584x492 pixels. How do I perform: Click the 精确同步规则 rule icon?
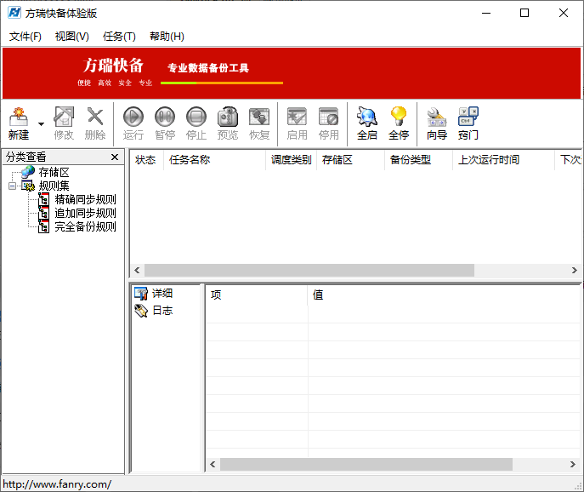pyautogui.click(x=44, y=199)
